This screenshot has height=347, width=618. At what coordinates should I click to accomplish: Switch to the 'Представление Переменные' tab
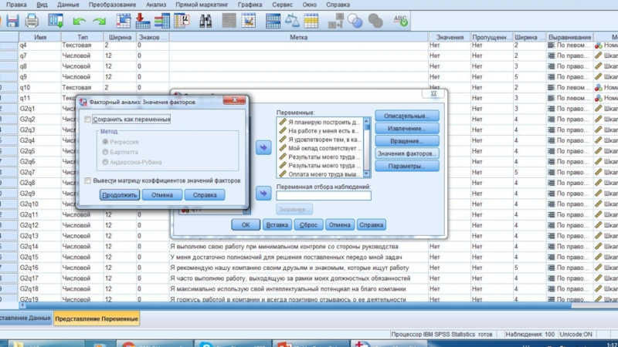pos(97,318)
